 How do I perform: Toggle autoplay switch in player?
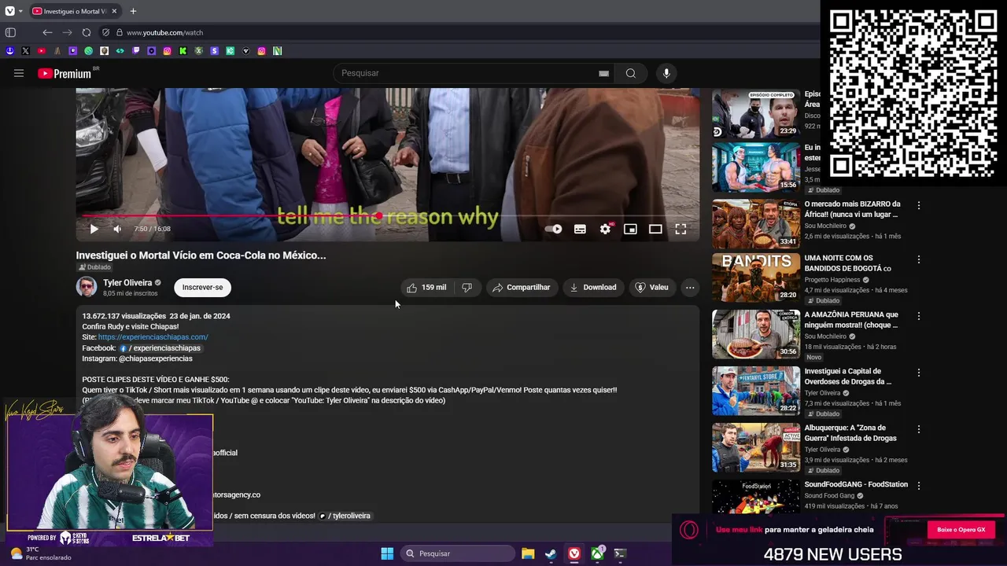tap(553, 229)
